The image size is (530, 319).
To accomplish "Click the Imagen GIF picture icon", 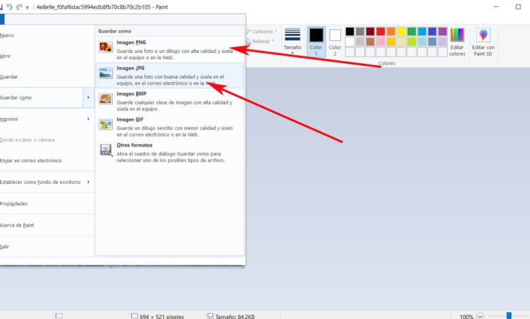I will coord(105,124).
